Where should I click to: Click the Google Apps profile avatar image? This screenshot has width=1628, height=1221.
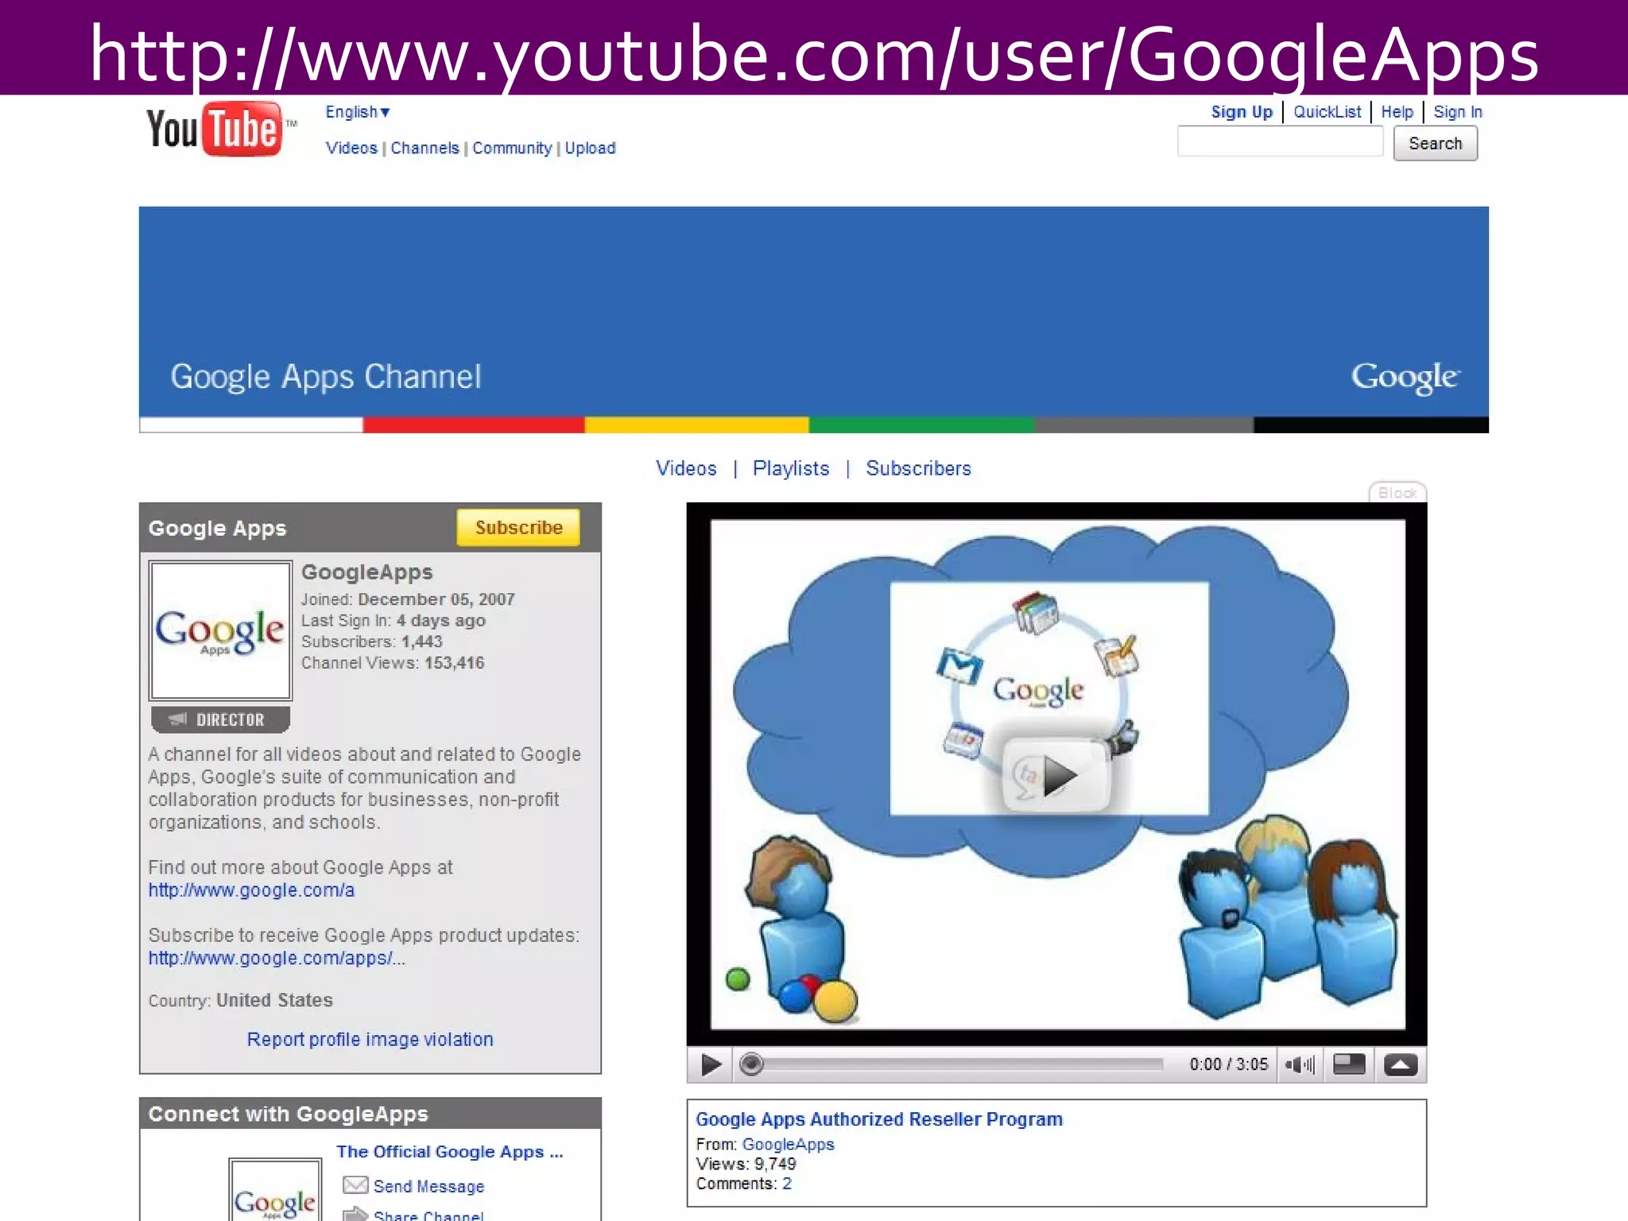click(x=220, y=630)
